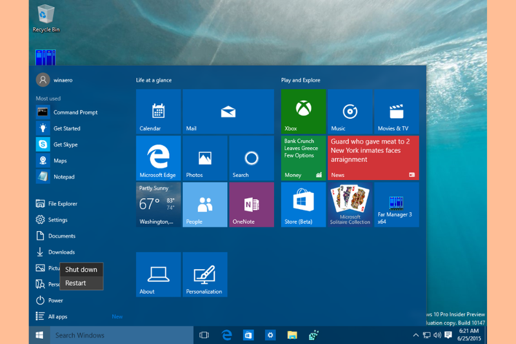The width and height of the screenshot is (516, 344).
Task: Click the Far Manager desktop icon
Action: click(46, 57)
